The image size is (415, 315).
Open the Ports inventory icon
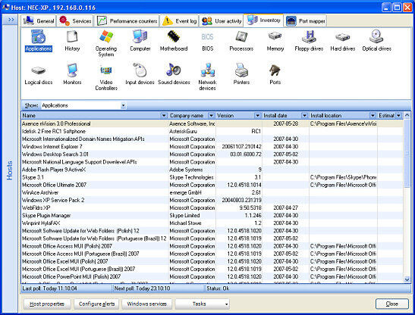[x=275, y=74]
